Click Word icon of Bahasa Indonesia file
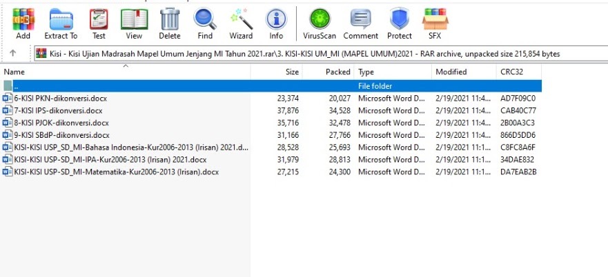 tap(8, 147)
